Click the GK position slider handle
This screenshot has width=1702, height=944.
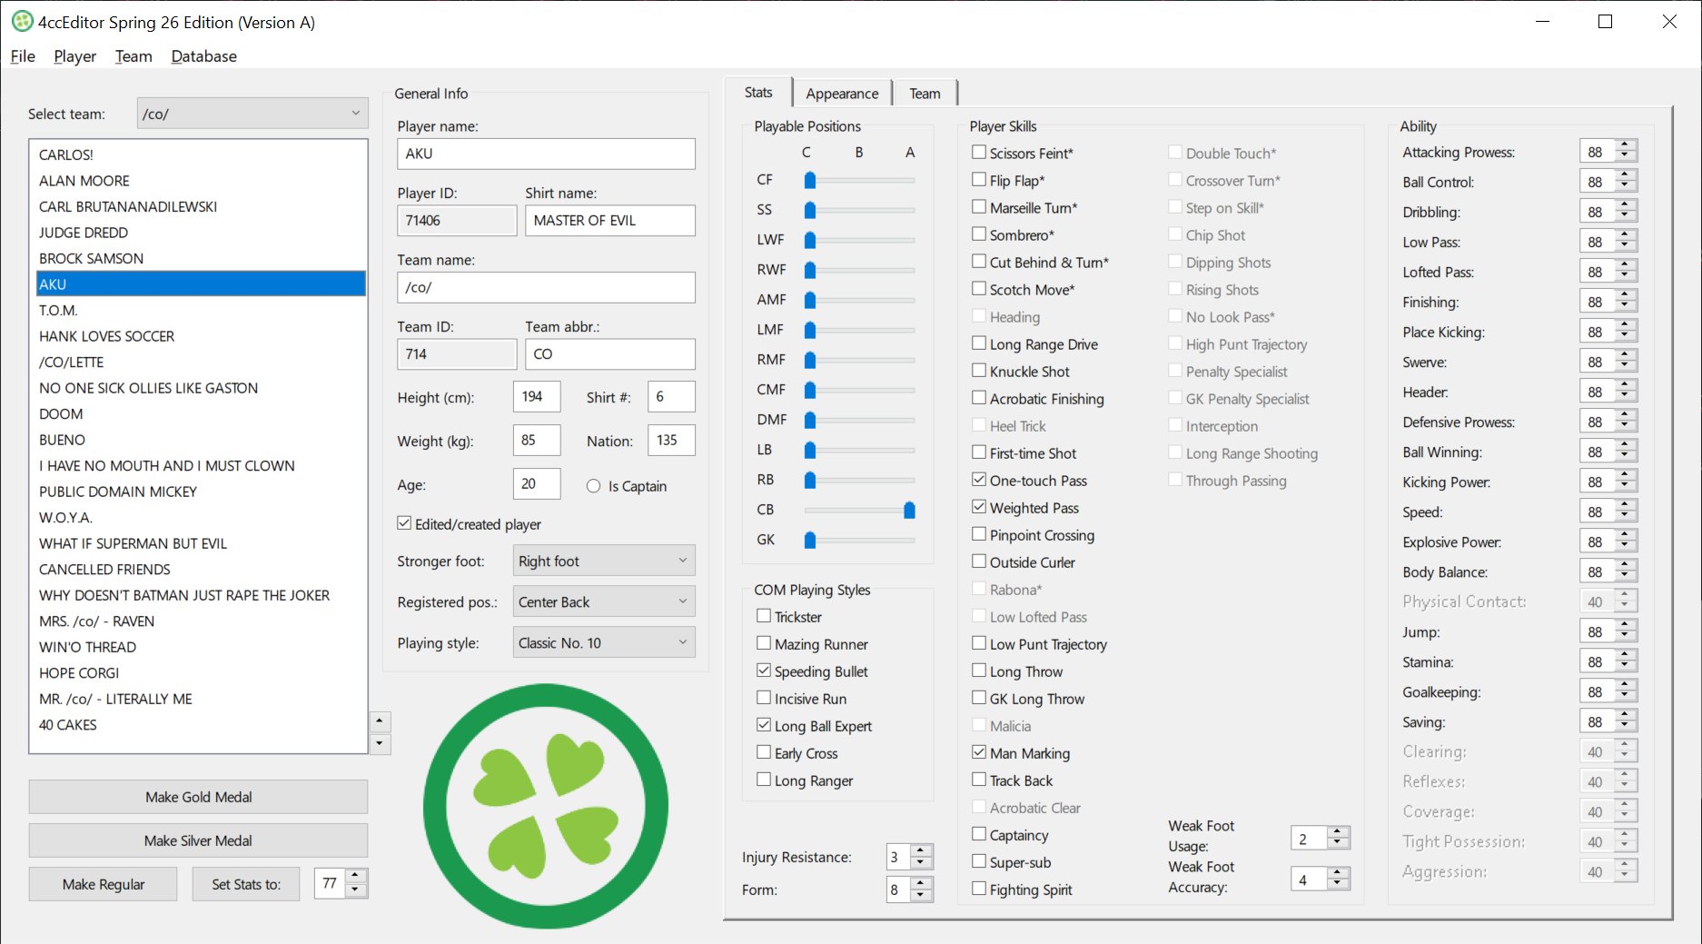(x=810, y=540)
